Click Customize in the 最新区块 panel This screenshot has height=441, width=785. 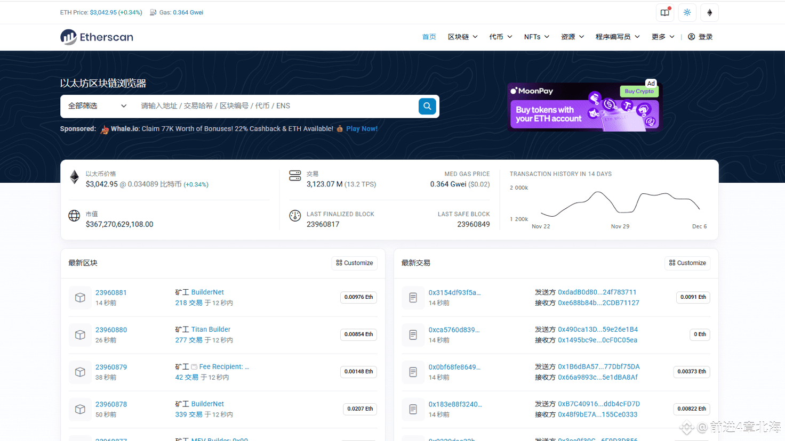pos(354,263)
